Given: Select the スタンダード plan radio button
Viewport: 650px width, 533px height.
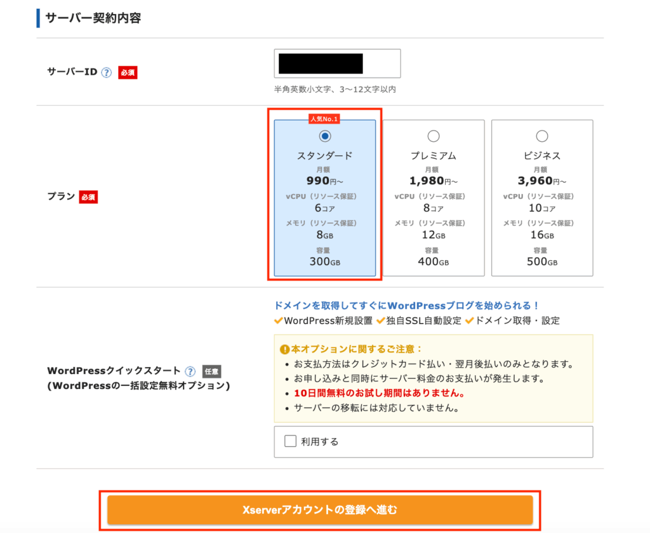Looking at the screenshot, I should click(325, 136).
